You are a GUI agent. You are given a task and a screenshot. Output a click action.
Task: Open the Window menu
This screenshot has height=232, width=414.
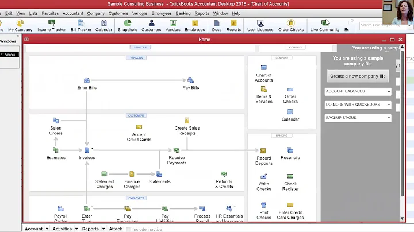coord(220,13)
